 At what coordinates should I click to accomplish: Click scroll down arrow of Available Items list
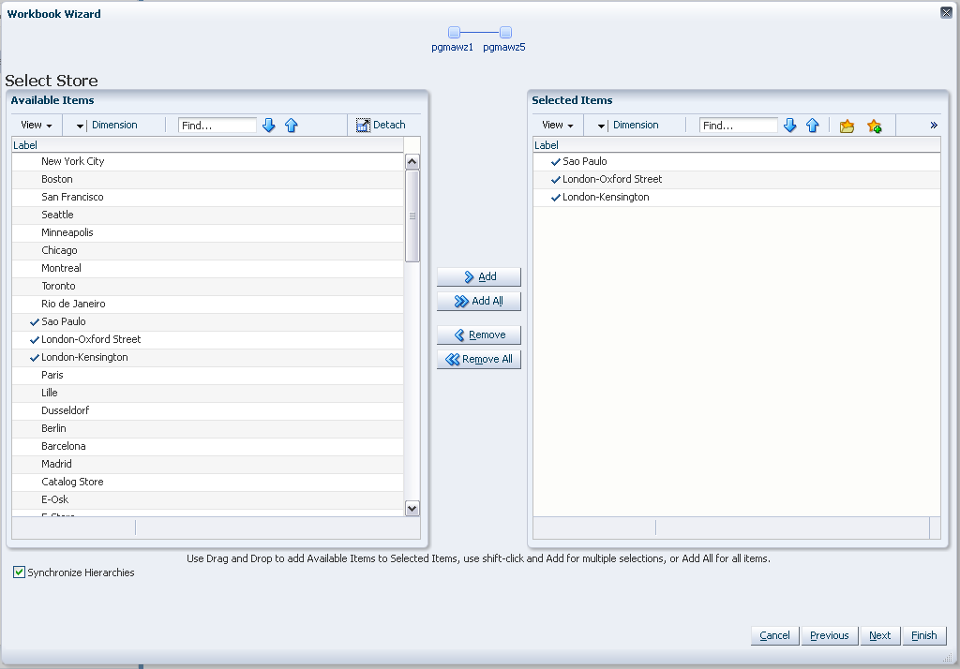click(x=412, y=508)
